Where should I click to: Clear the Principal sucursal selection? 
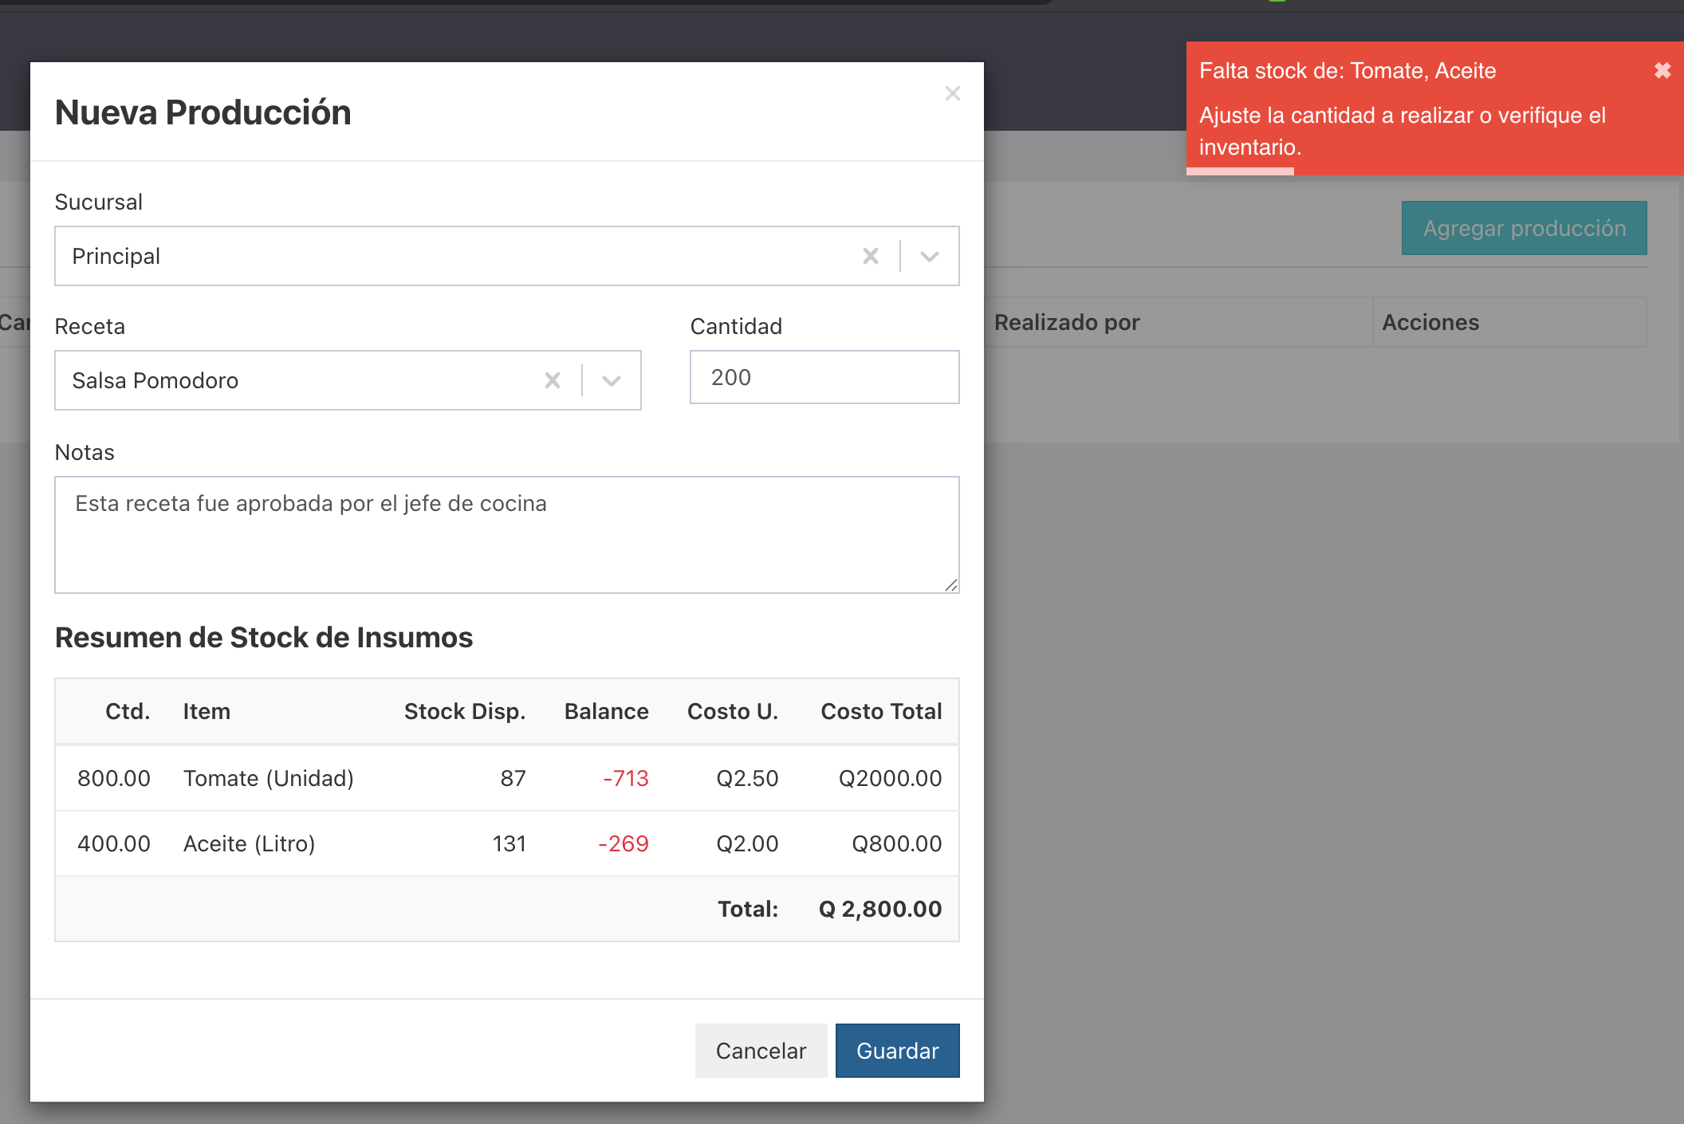tap(871, 256)
